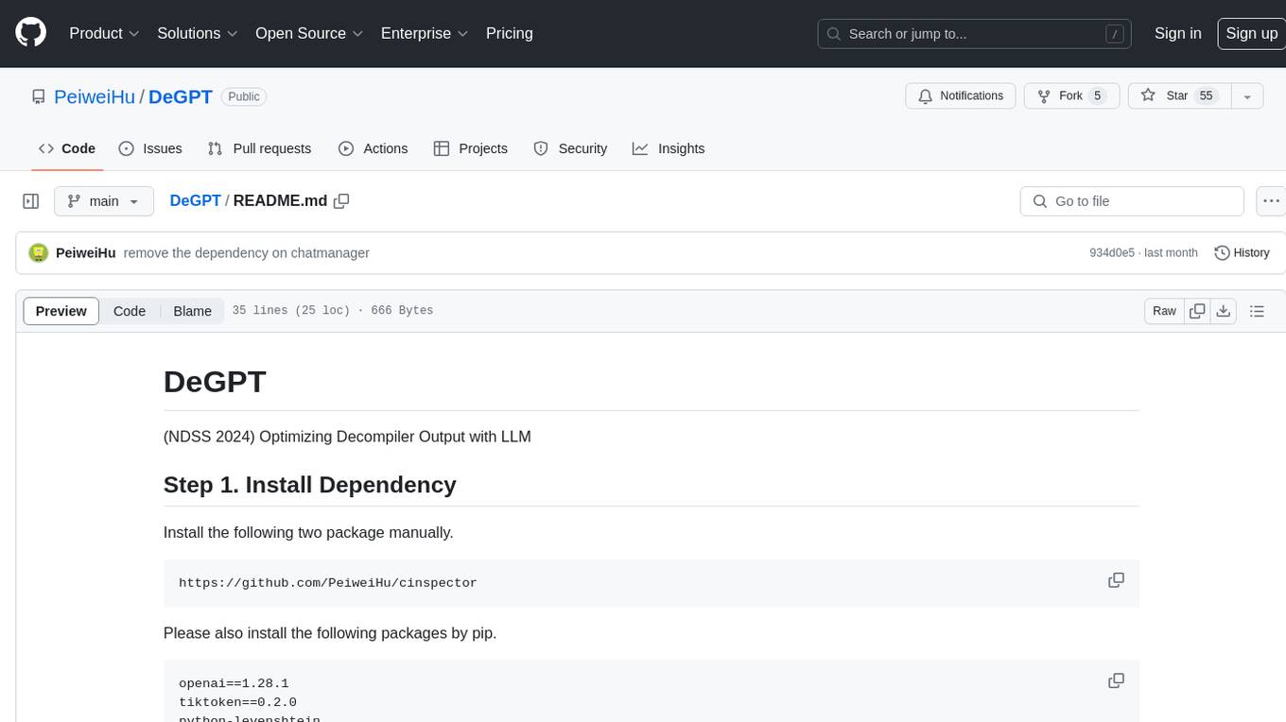Select the Preview view
The image size is (1286, 722).
tap(61, 311)
